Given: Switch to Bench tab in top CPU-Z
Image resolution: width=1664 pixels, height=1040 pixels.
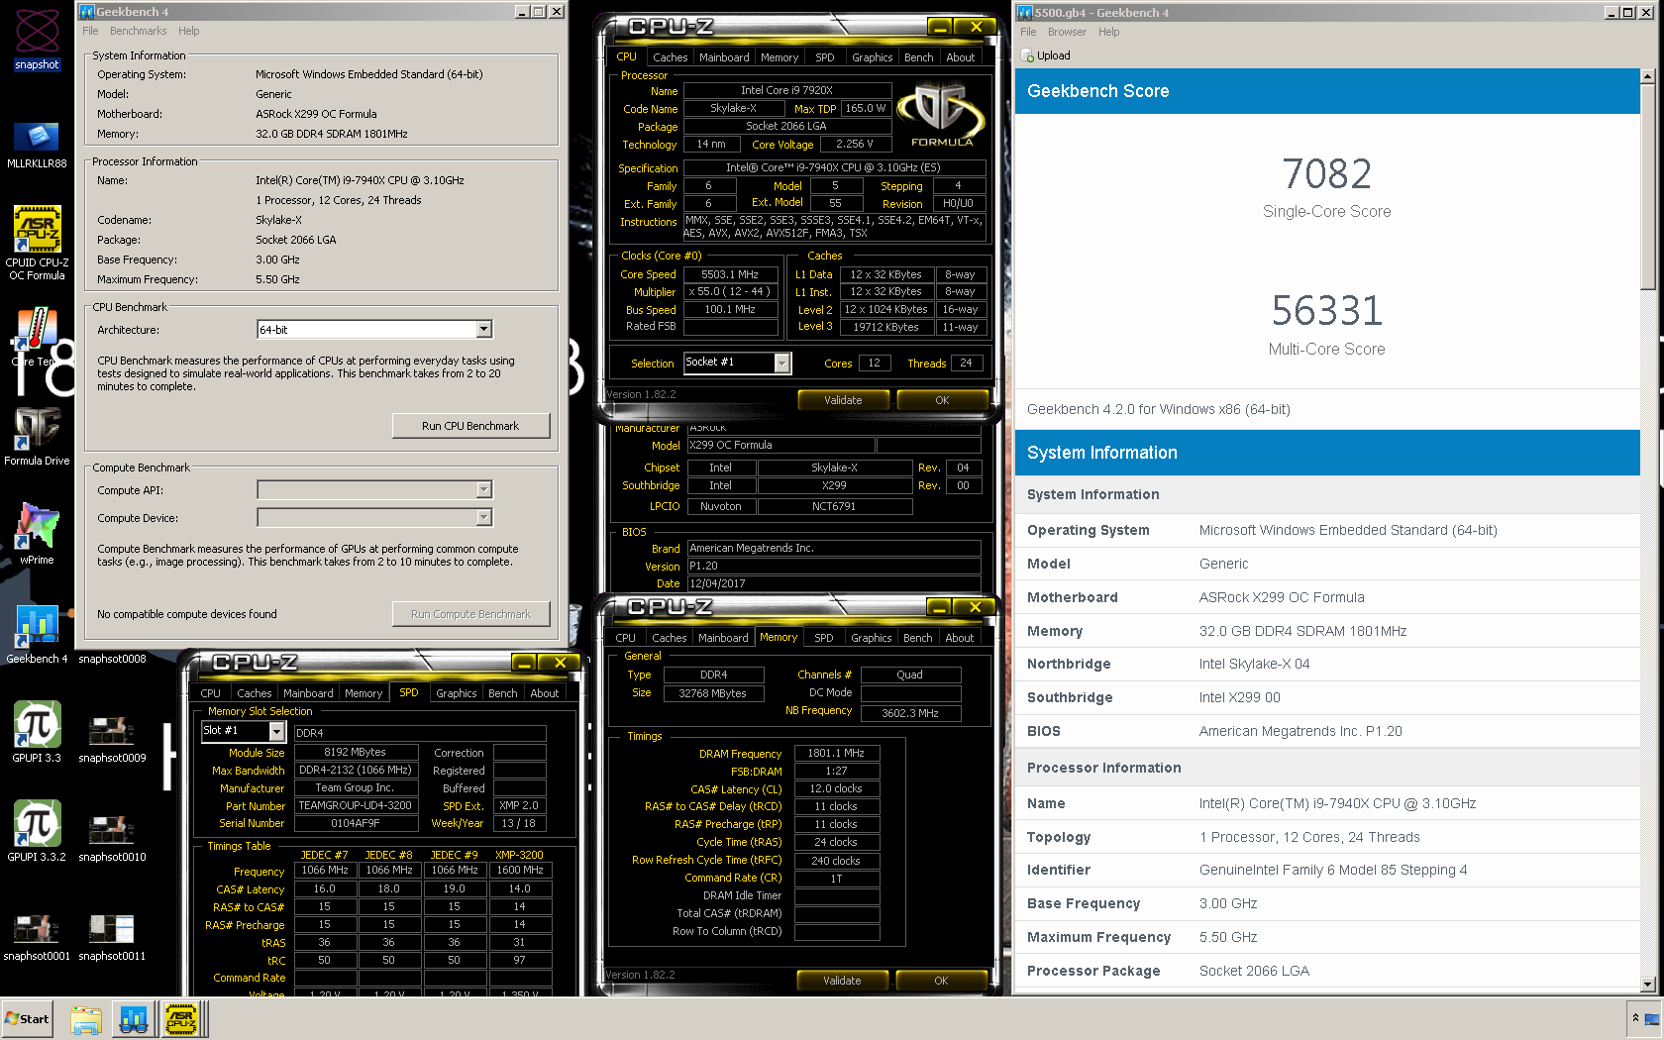Looking at the screenshot, I should point(918,57).
